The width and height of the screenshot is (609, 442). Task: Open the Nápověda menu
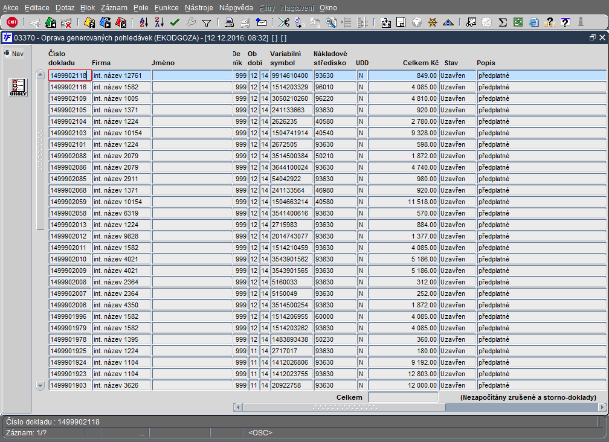236,8
